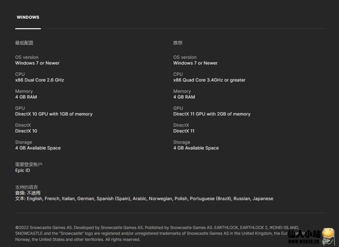
Task: Click the cartoon mascot watermark icon
Action: [328, 235]
